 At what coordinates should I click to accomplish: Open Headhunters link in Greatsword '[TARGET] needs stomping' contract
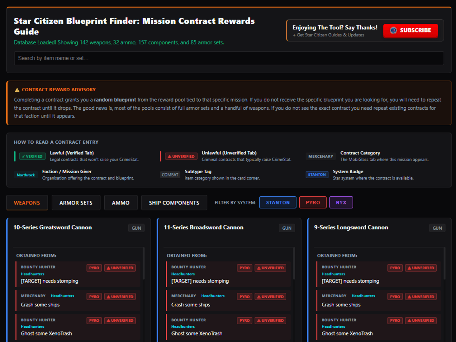pyautogui.click(x=33, y=274)
